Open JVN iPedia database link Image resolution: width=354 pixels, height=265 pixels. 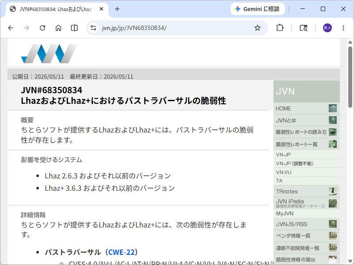click(306, 203)
